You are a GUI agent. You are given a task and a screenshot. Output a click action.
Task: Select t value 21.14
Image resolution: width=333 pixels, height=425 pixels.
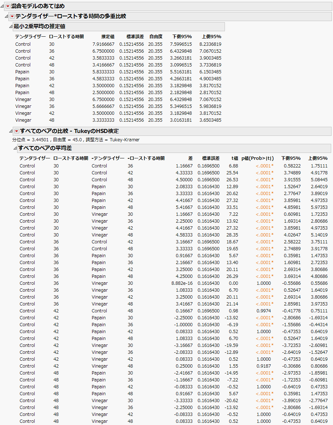233,304
